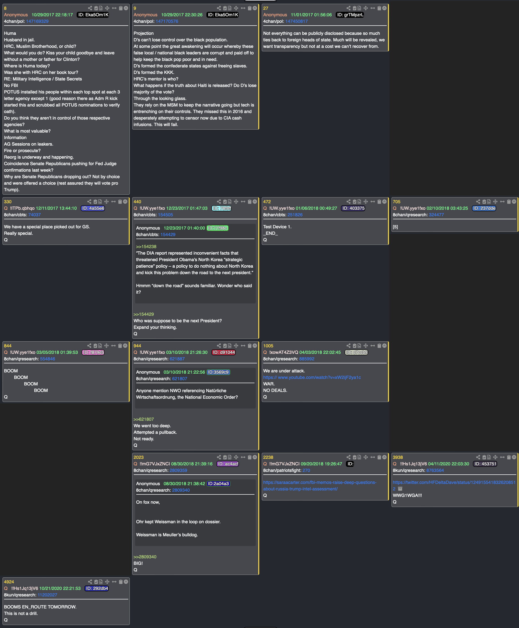
Task: Click the share icon on post 2238
Action: 349,457
